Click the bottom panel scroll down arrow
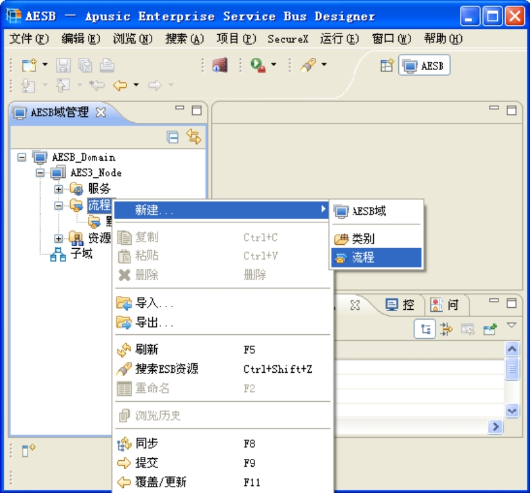530x493 pixels. click(512, 411)
